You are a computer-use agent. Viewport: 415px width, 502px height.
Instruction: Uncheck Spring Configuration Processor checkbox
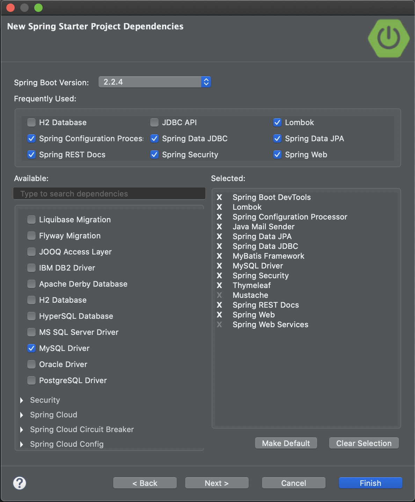point(31,138)
